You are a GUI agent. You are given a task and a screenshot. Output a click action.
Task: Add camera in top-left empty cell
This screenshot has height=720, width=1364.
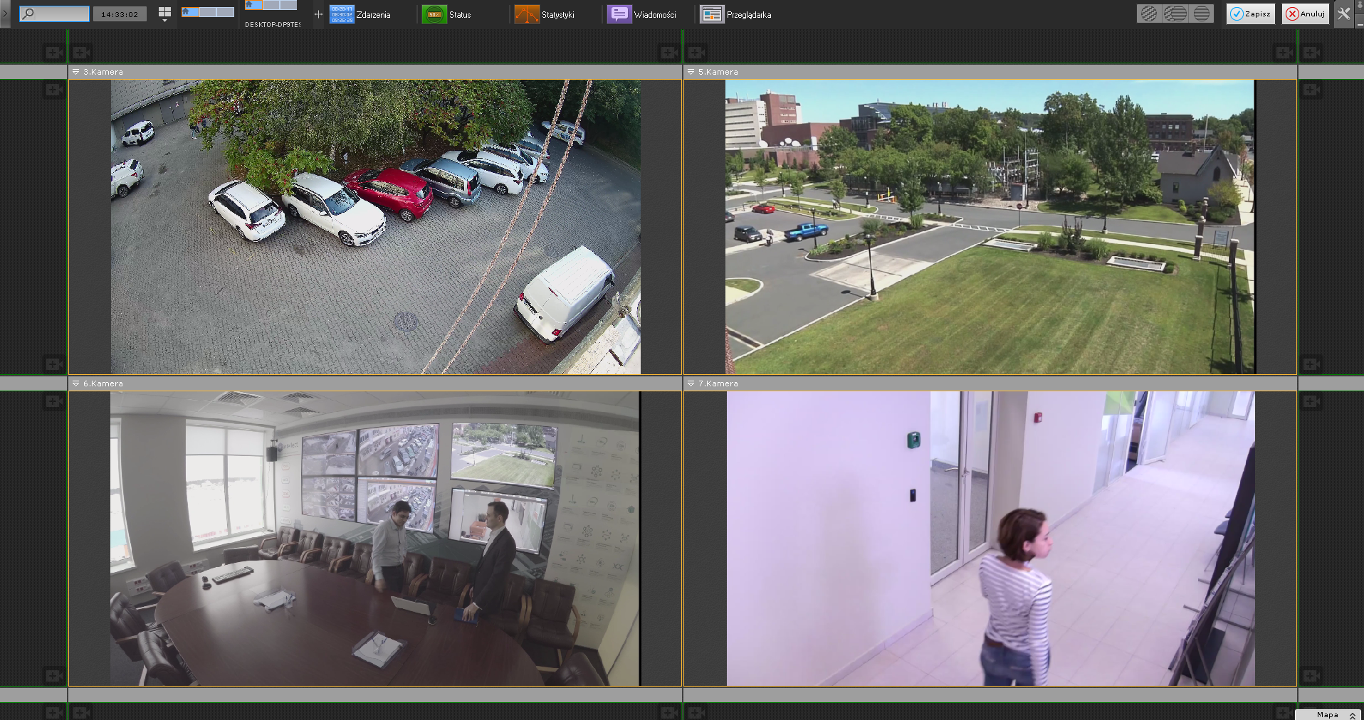[x=53, y=52]
